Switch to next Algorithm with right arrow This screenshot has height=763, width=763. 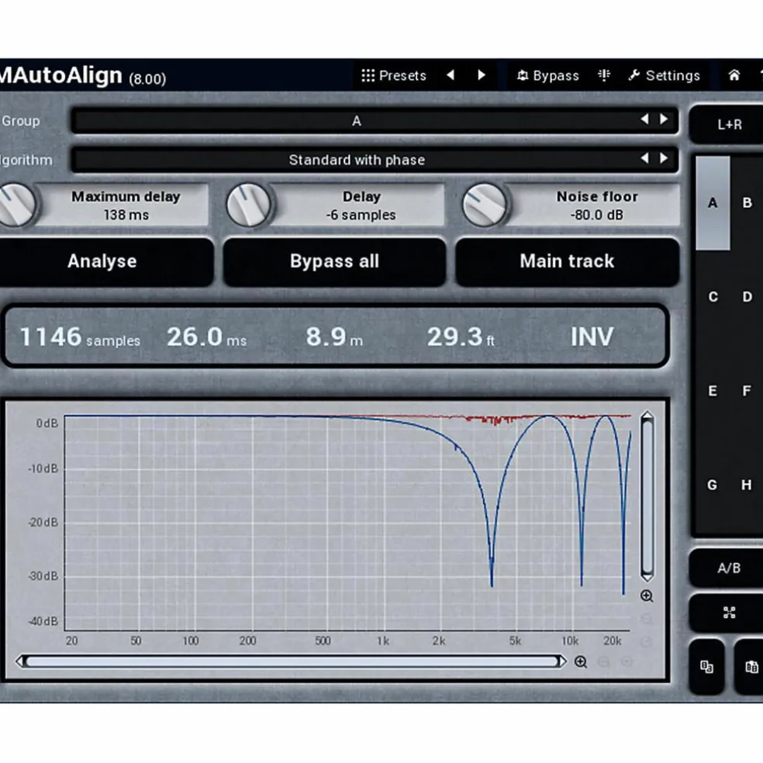click(x=664, y=158)
